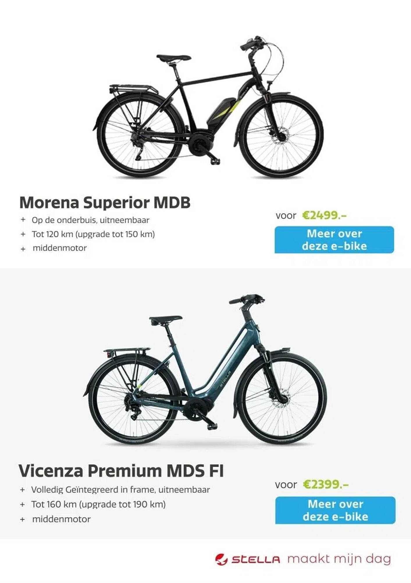Click the Stella logo icon
Viewport: 411px width, 583px height.
pyautogui.click(x=221, y=559)
